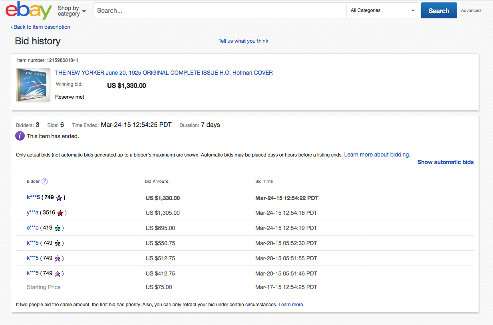The image size is (493, 325).
Task: Select bid time Mar-20-15 05:52:30 PDT
Action: 286,243
